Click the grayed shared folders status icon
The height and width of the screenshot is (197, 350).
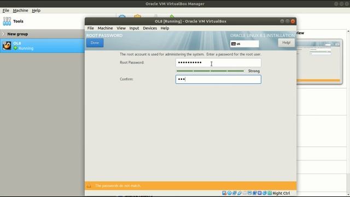(x=244, y=193)
